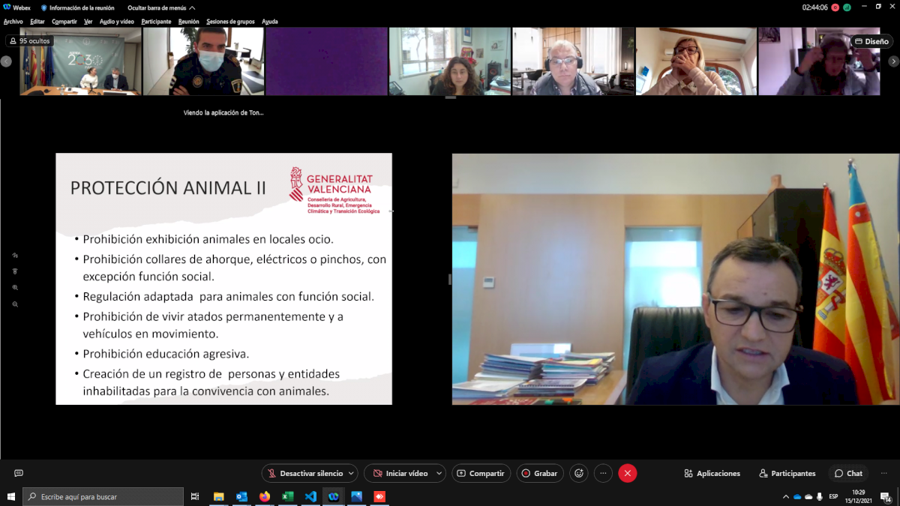Expand video options arrow beside Iniciar vídeo
The width and height of the screenshot is (900, 506).
tap(439, 473)
